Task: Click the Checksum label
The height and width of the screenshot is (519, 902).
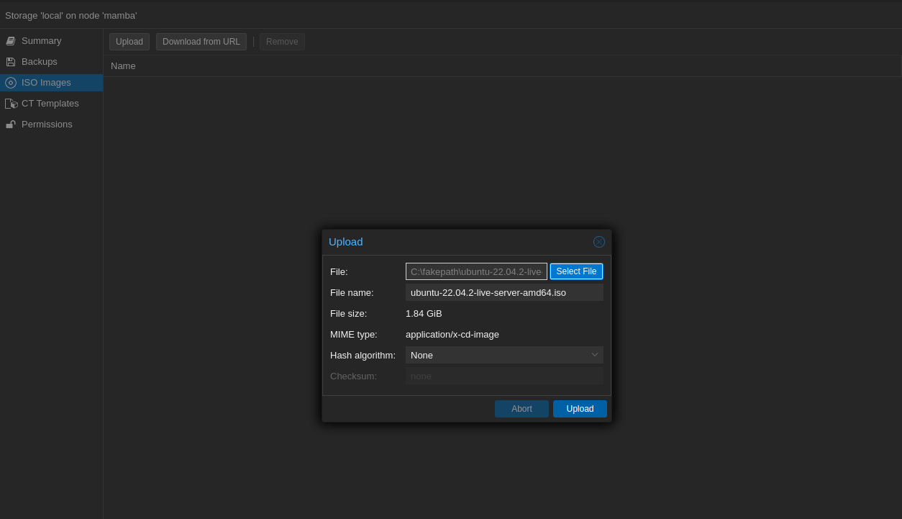Action: pyautogui.click(x=353, y=376)
